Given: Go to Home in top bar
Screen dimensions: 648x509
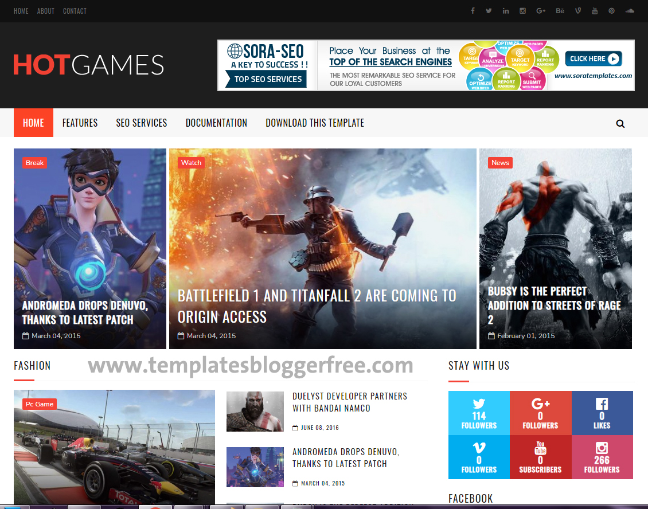Looking at the screenshot, I should tap(21, 11).
